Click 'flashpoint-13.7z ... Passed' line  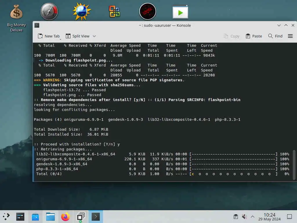75,90
